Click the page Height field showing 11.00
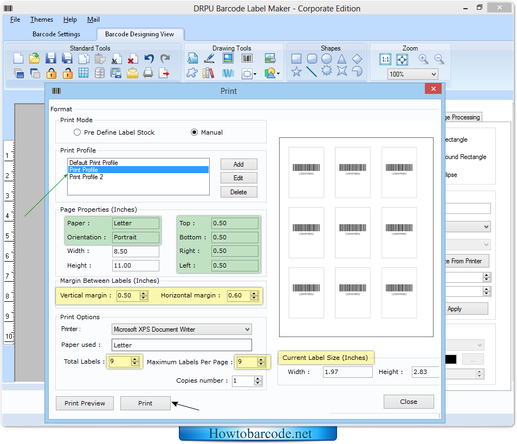Viewport: 517px width, 444px height. 135,265
